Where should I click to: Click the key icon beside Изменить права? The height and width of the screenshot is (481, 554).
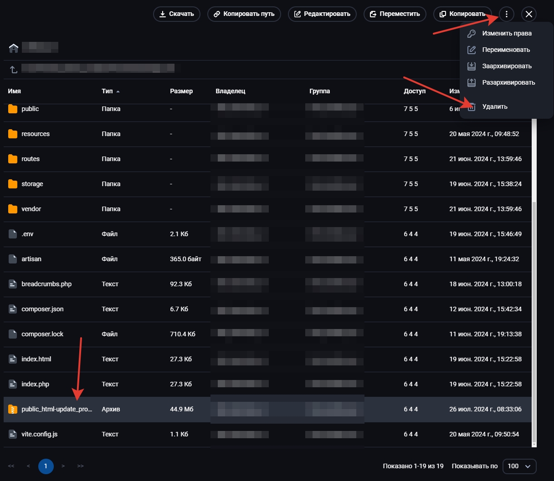click(x=472, y=33)
